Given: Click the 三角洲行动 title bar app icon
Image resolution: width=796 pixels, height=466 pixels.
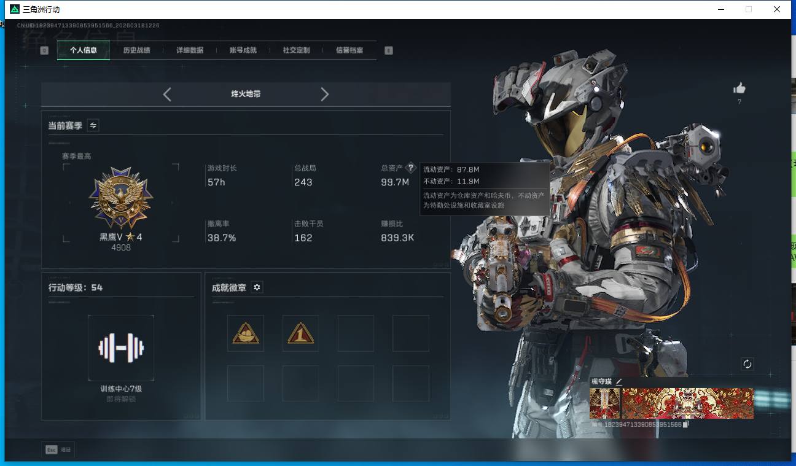Looking at the screenshot, I should coord(15,9).
